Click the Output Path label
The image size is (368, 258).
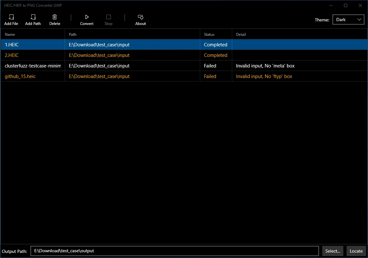(14, 251)
